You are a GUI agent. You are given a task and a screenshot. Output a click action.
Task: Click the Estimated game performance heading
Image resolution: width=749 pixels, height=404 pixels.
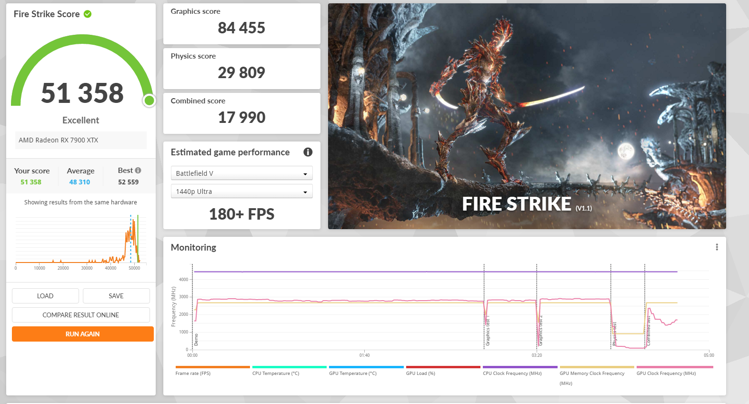pyautogui.click(x=230, y=152)
